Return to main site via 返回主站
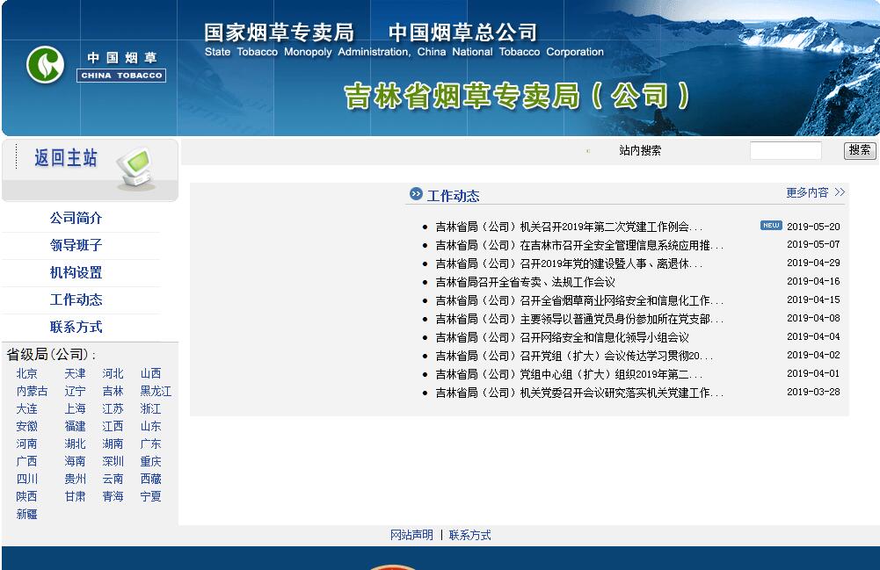The image size is (880, 570). (x=66, y=159)
